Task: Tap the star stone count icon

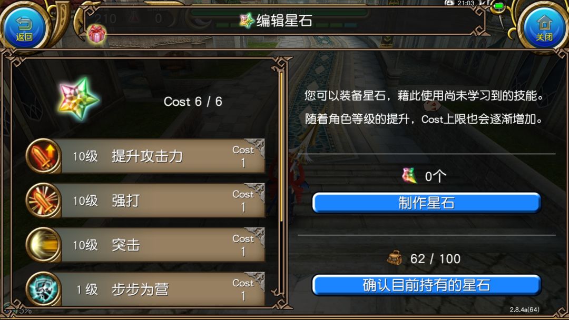Action: coord(409,176)
